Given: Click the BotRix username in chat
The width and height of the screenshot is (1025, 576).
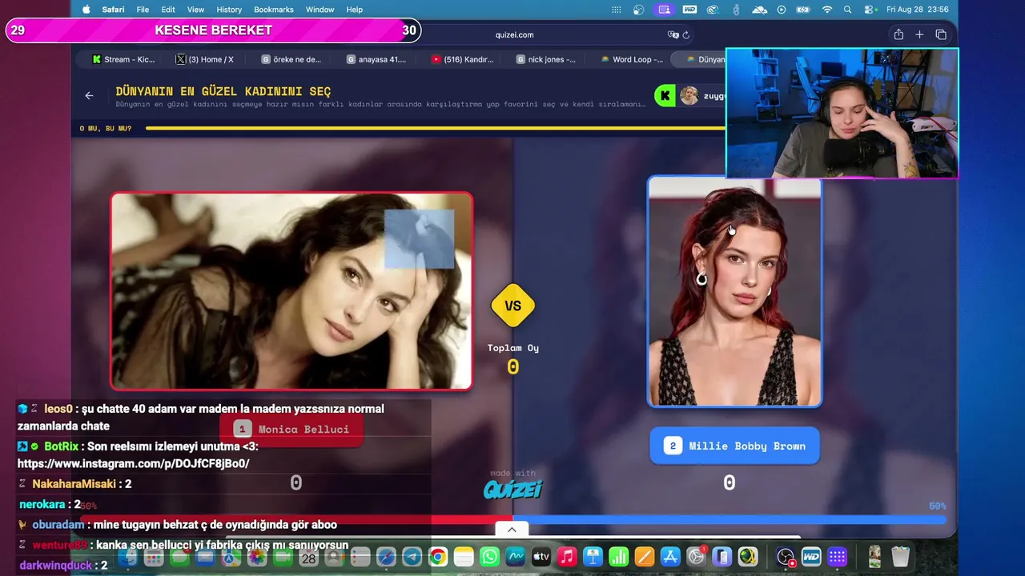Looking at the screenshot, I should [61, 446].
